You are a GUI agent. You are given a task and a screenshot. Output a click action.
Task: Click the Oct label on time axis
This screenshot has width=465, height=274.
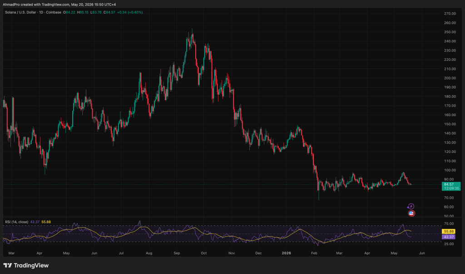click(204, 253)
